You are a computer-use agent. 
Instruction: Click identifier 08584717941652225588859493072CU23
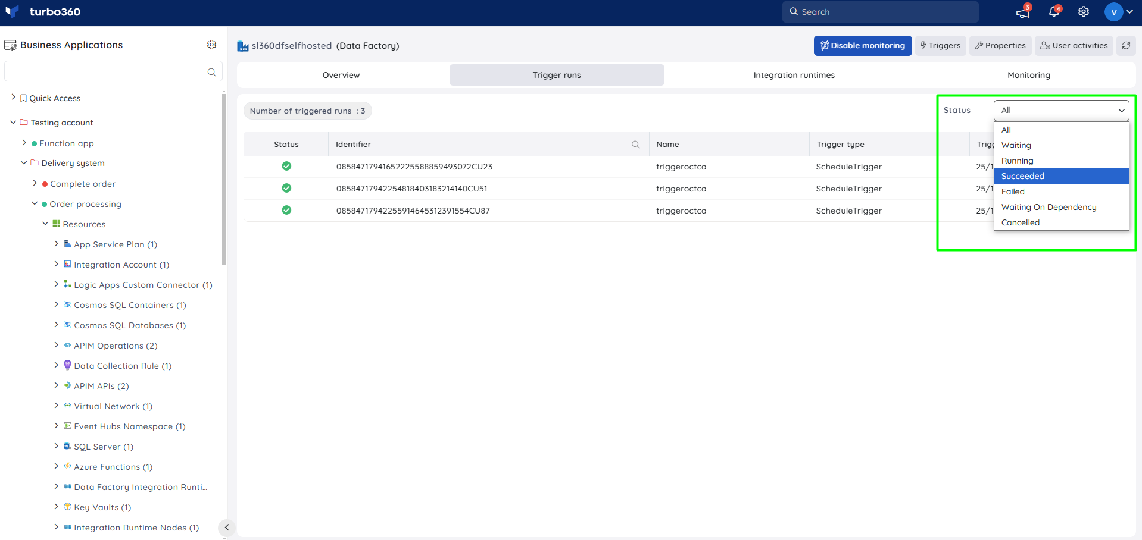tap(414, 167)
